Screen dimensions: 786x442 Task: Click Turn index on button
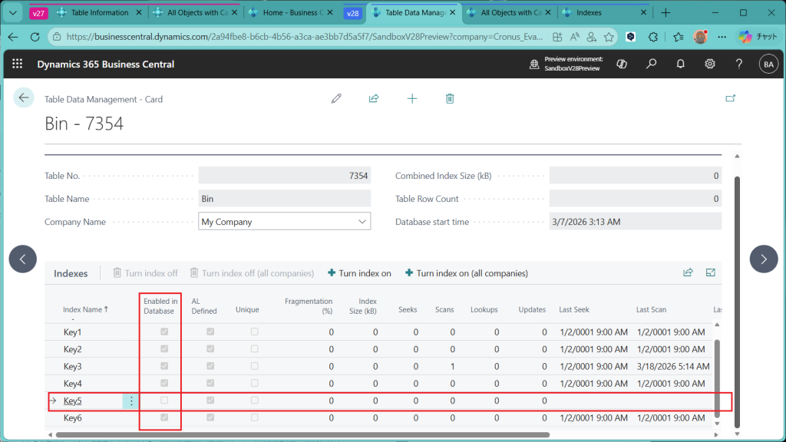point(359,273)
